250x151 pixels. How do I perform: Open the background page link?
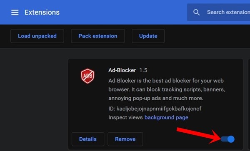(166, 117)
